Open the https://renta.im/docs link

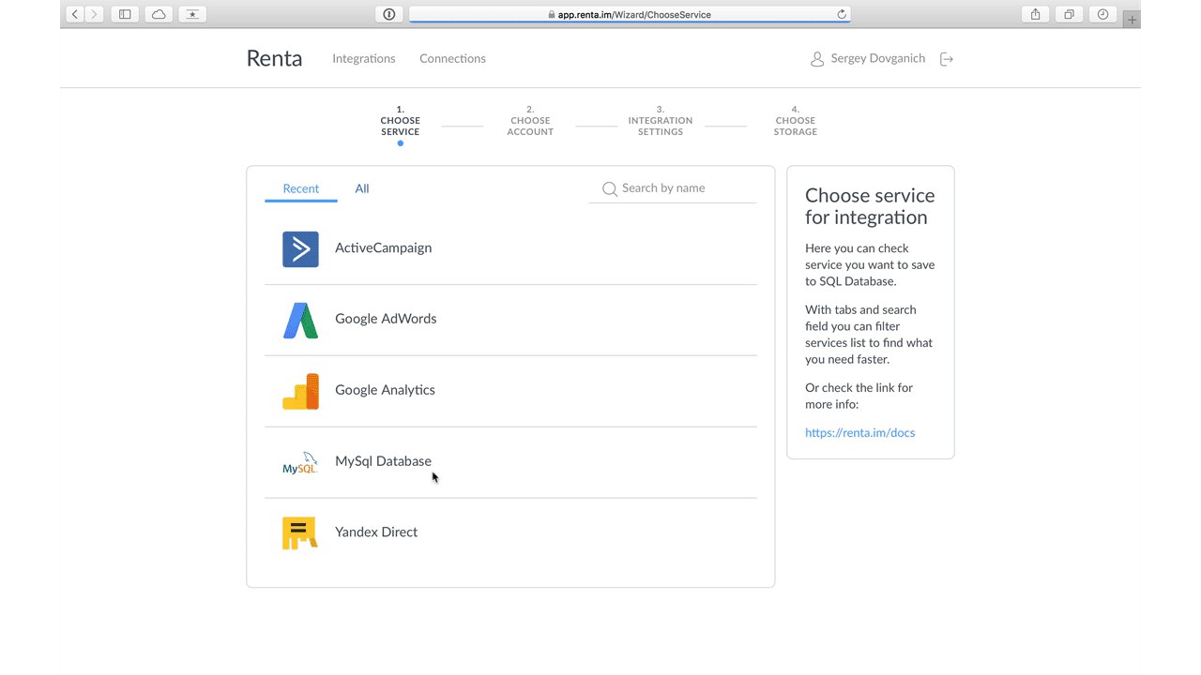[x=859, y=433]
